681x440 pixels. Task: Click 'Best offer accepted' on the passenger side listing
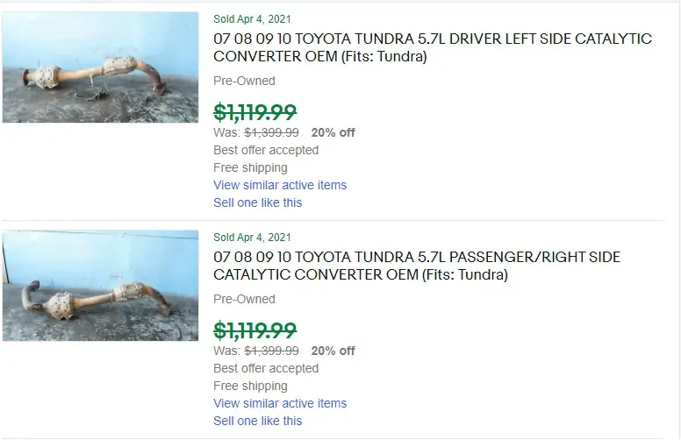[x=266, y=368]
